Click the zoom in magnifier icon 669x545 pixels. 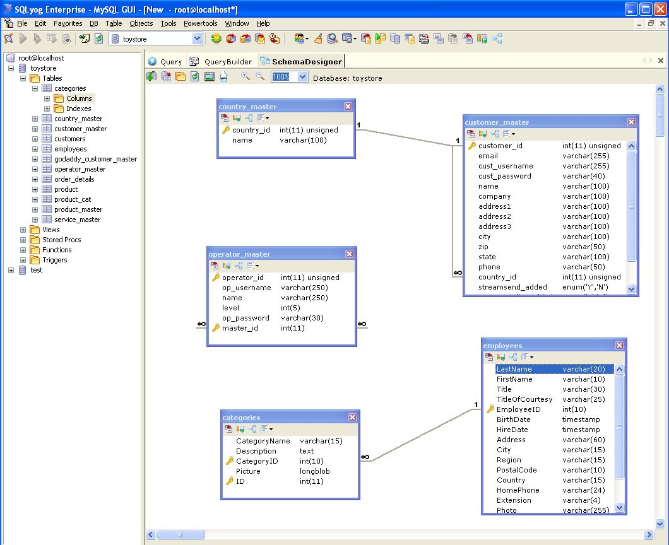point(246,76)
